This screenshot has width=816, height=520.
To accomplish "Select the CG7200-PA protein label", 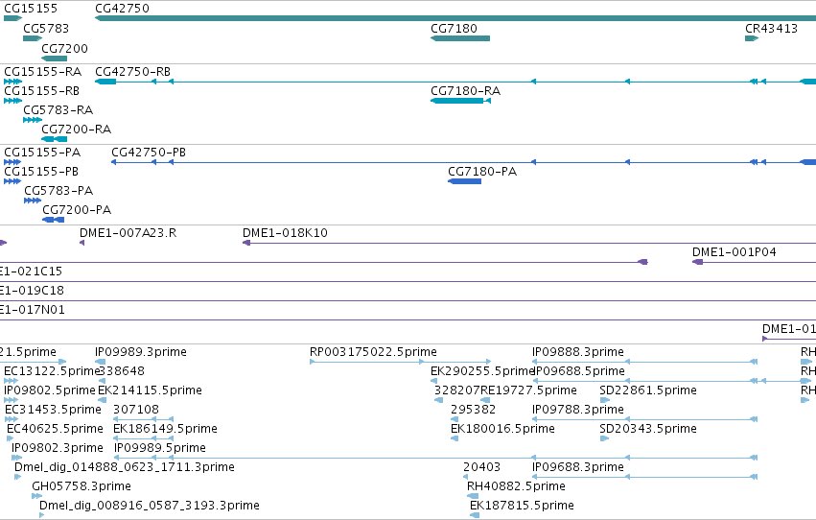I will point(77,210).
